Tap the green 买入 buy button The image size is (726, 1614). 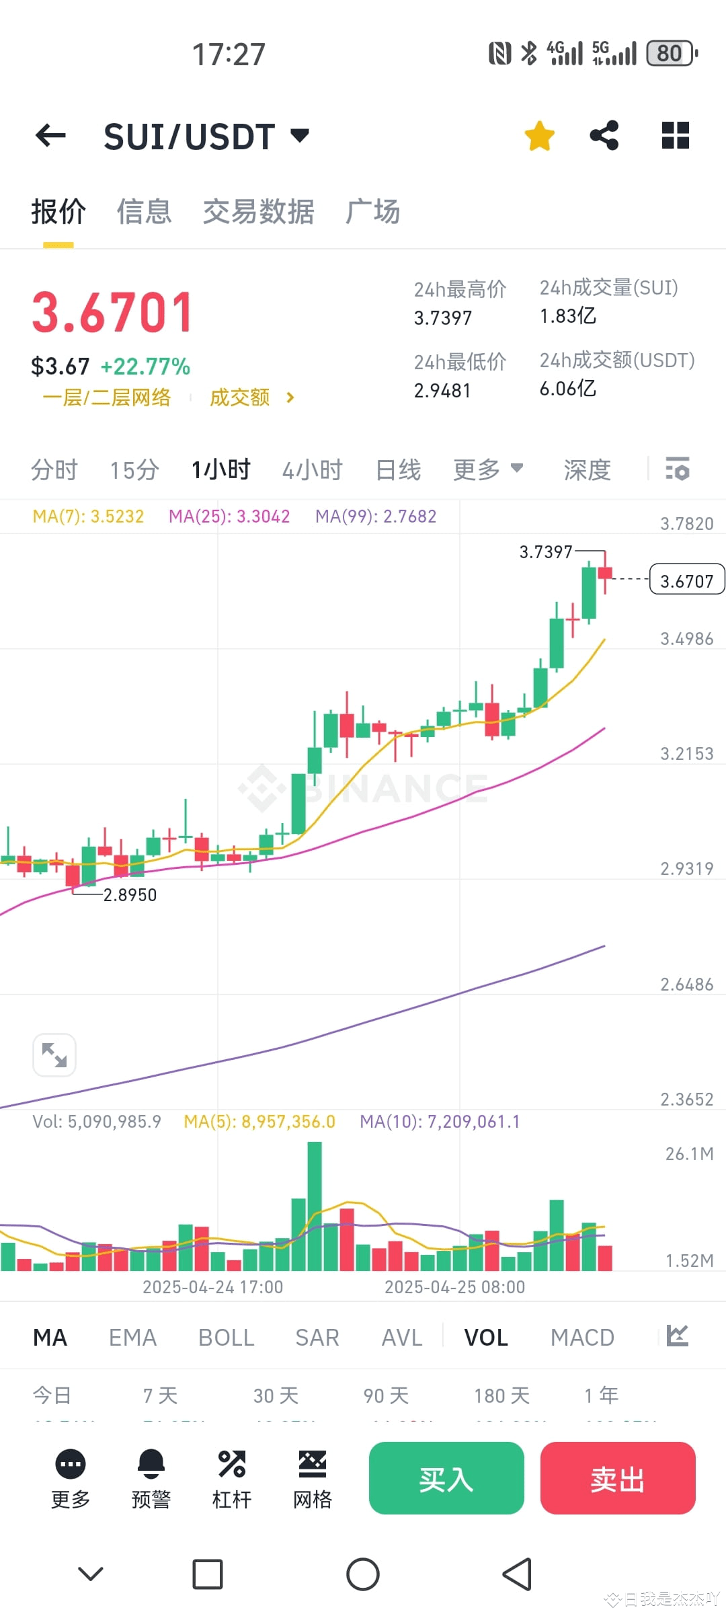[x=446, y=1479]
